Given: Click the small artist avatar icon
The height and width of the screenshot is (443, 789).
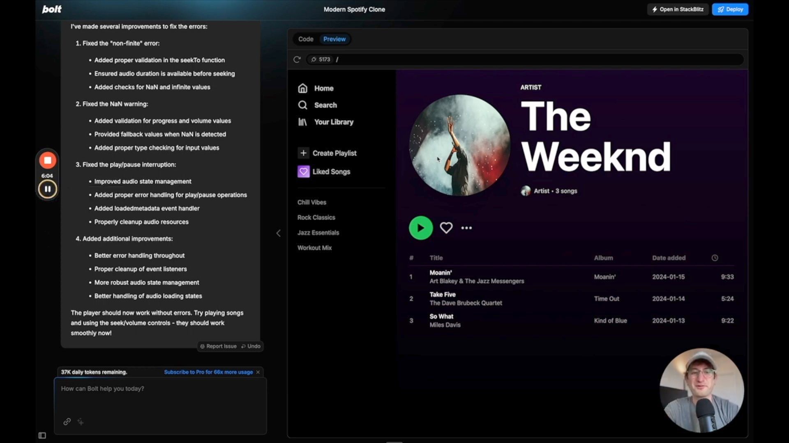Looking at the screenshot, I should (x=526, y=191).
